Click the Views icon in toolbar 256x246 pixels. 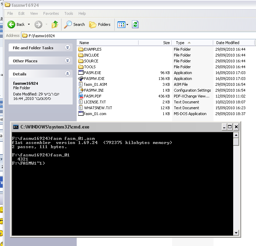[x=121, y=24]
